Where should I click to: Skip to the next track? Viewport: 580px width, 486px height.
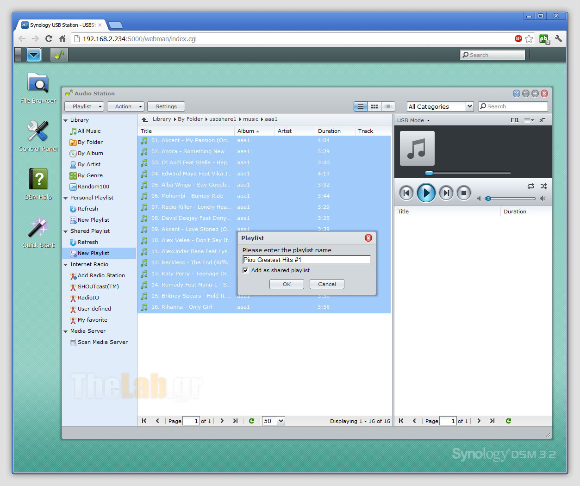[x=446, y=193]
